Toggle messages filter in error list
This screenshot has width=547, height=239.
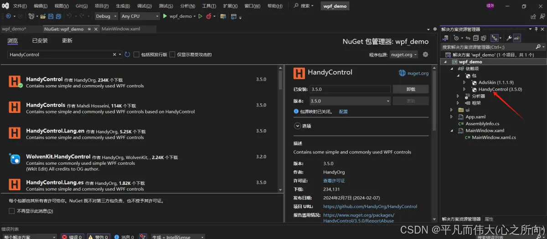[124, 237]
